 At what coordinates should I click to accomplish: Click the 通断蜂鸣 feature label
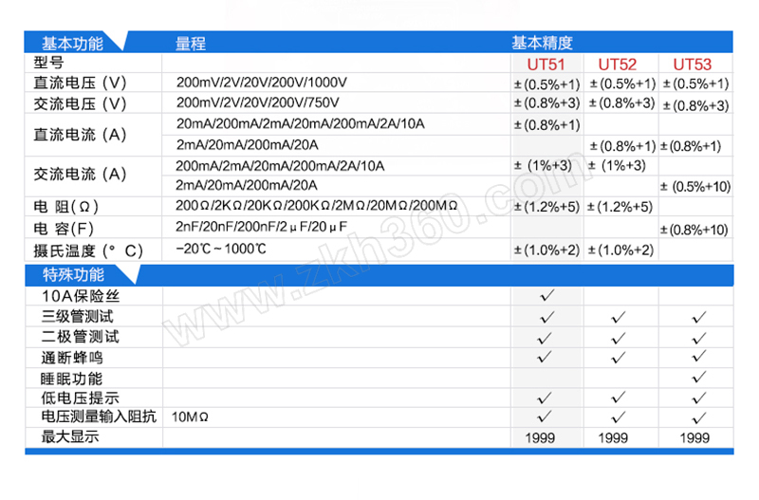72,358
